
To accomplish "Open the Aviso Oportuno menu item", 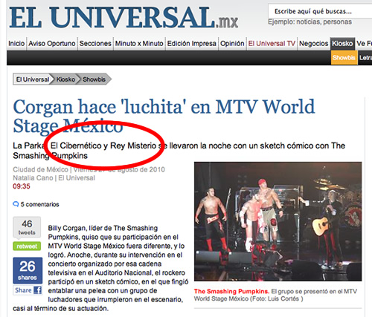I will pyautogui.click(x=52, y=44).
